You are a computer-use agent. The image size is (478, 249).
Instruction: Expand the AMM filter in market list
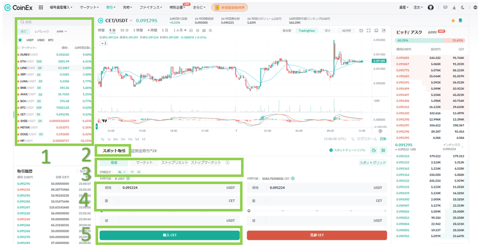62,31
